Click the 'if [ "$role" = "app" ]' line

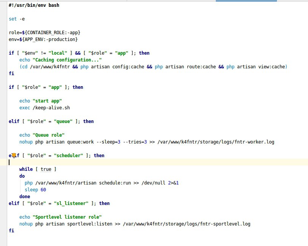coord(46,87)
